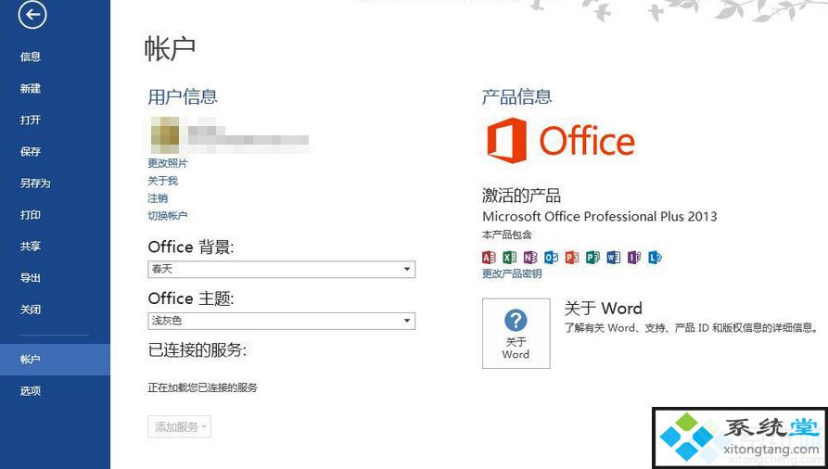828x469 pixels.
Task: Click the 已连接的服务 heading
Action: pos(197,349)
